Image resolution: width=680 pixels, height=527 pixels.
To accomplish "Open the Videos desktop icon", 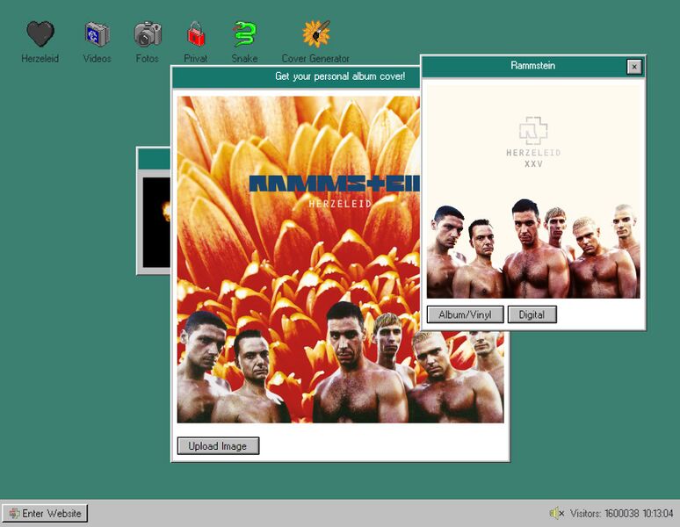I will [x=97, y=35].
